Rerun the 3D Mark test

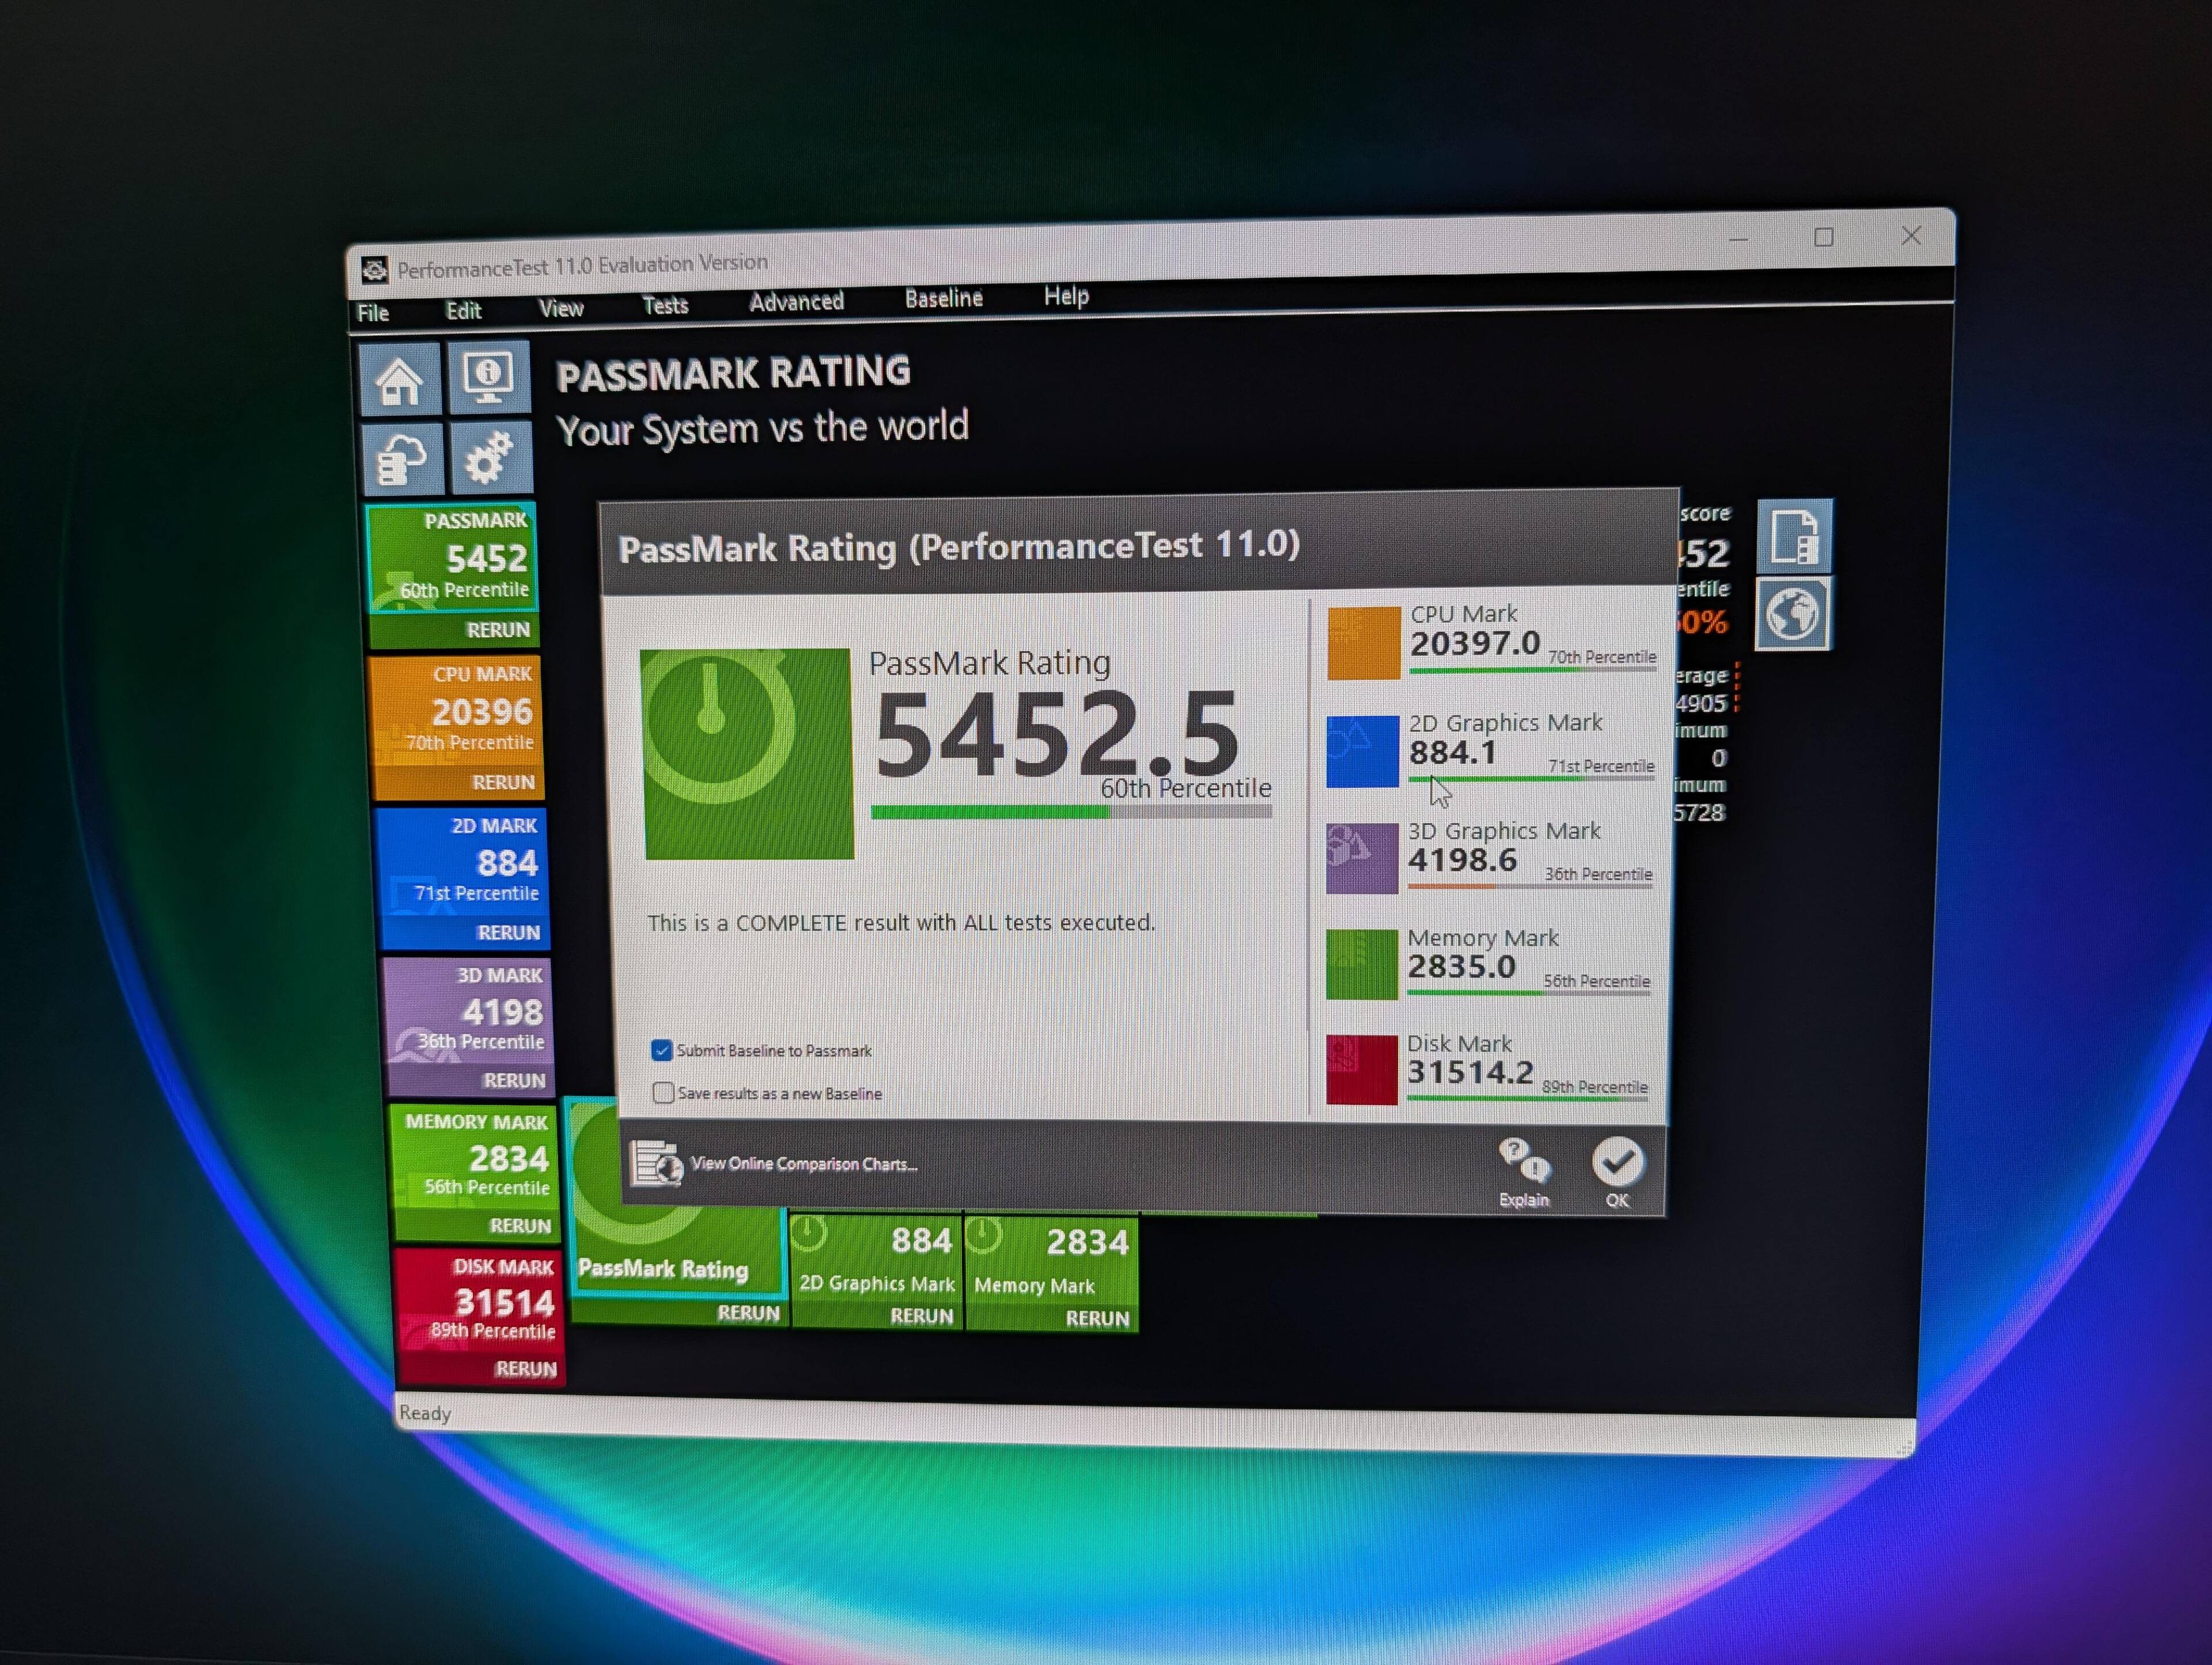pyautogui.click(x=514, y=1080)
